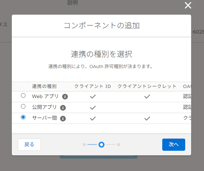Select the サーバー間 radio button
The width and height of the screenshot is (204, 171).
point(23,117)
